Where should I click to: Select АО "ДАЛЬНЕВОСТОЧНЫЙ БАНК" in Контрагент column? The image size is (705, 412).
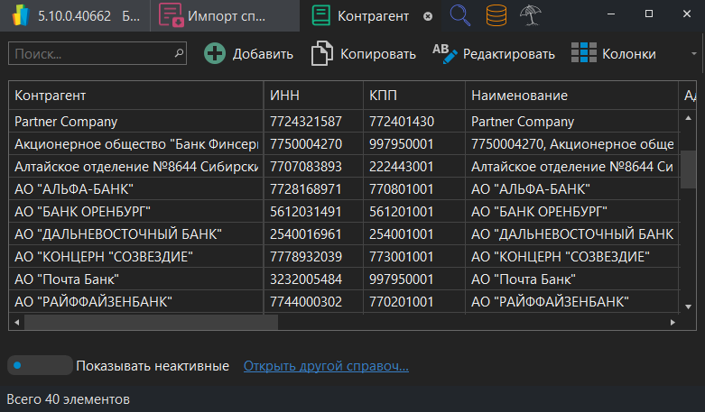click(x=135, y=233)
